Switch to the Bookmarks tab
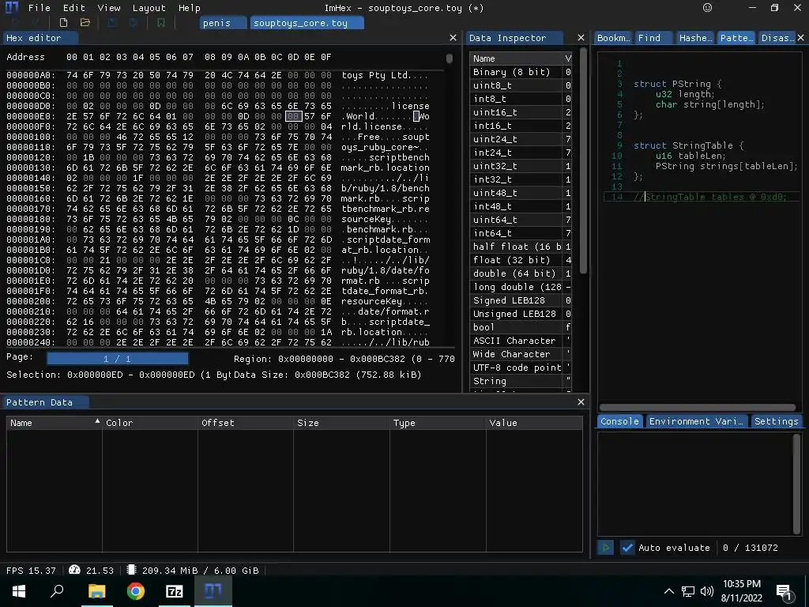 [x=613, y=38]
